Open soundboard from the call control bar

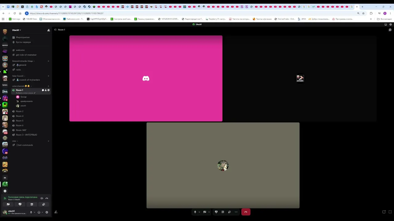coord(229,212)
